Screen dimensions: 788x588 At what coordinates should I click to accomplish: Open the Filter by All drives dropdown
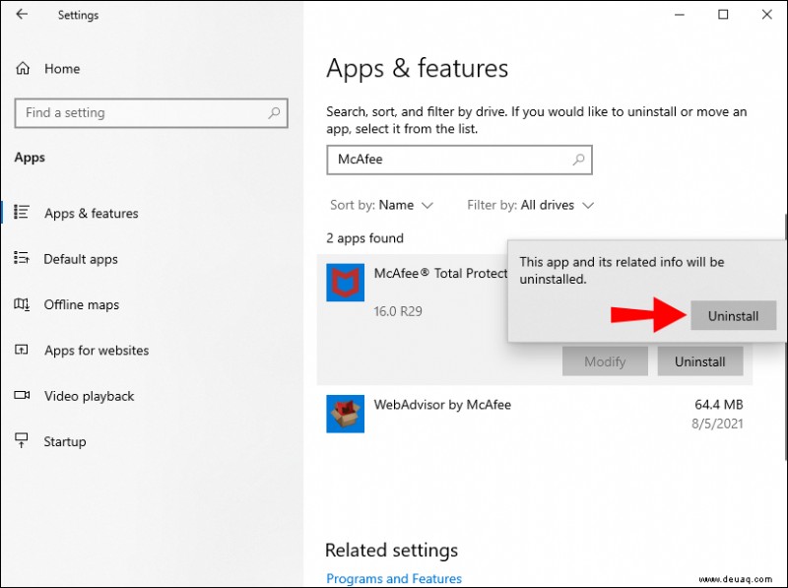(531, 205)
